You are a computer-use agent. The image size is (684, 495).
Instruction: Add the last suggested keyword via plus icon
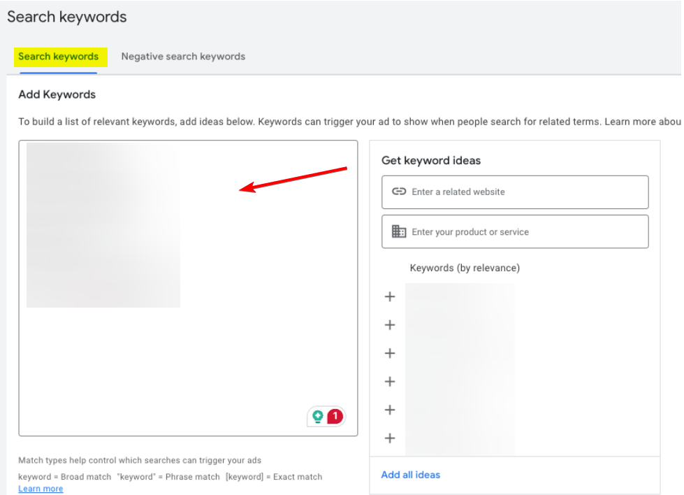click(390, 438)
